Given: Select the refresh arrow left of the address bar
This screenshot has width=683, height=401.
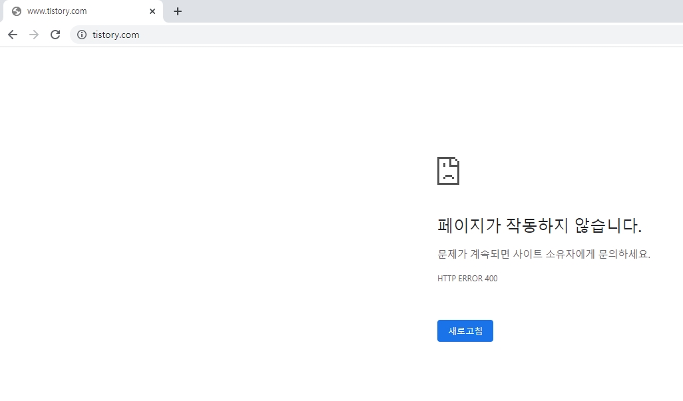Looking at the screenshot, I should tap(55, 34).
